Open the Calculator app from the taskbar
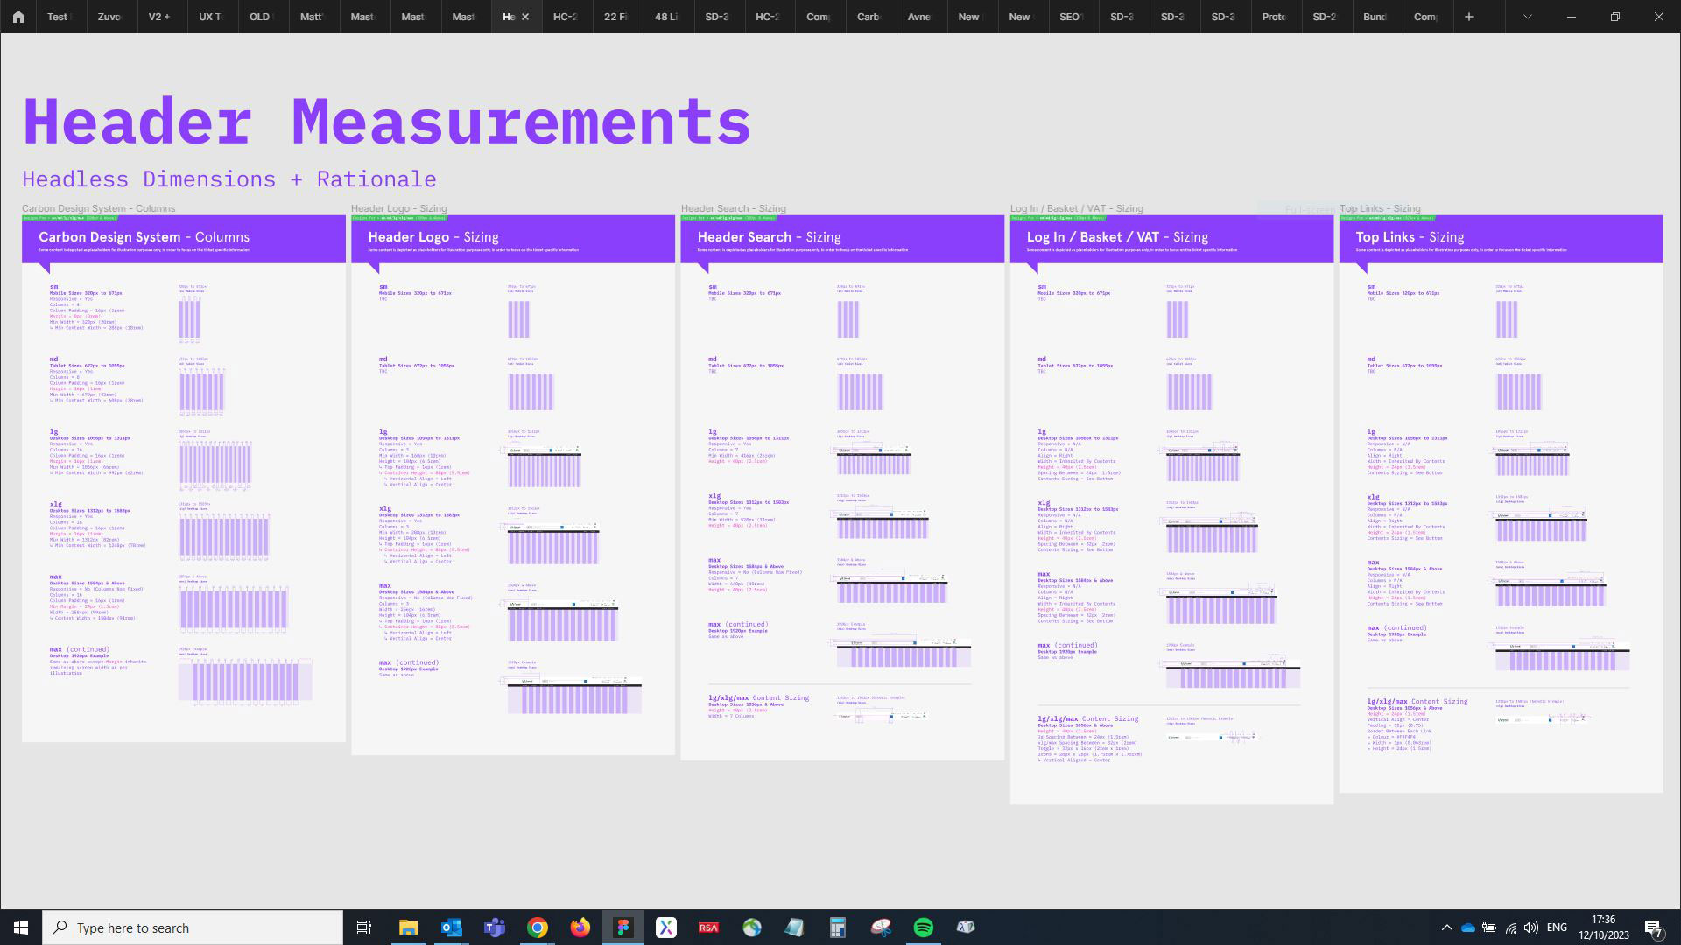Screen dimensions: 1681x945 tap(837, 927)
